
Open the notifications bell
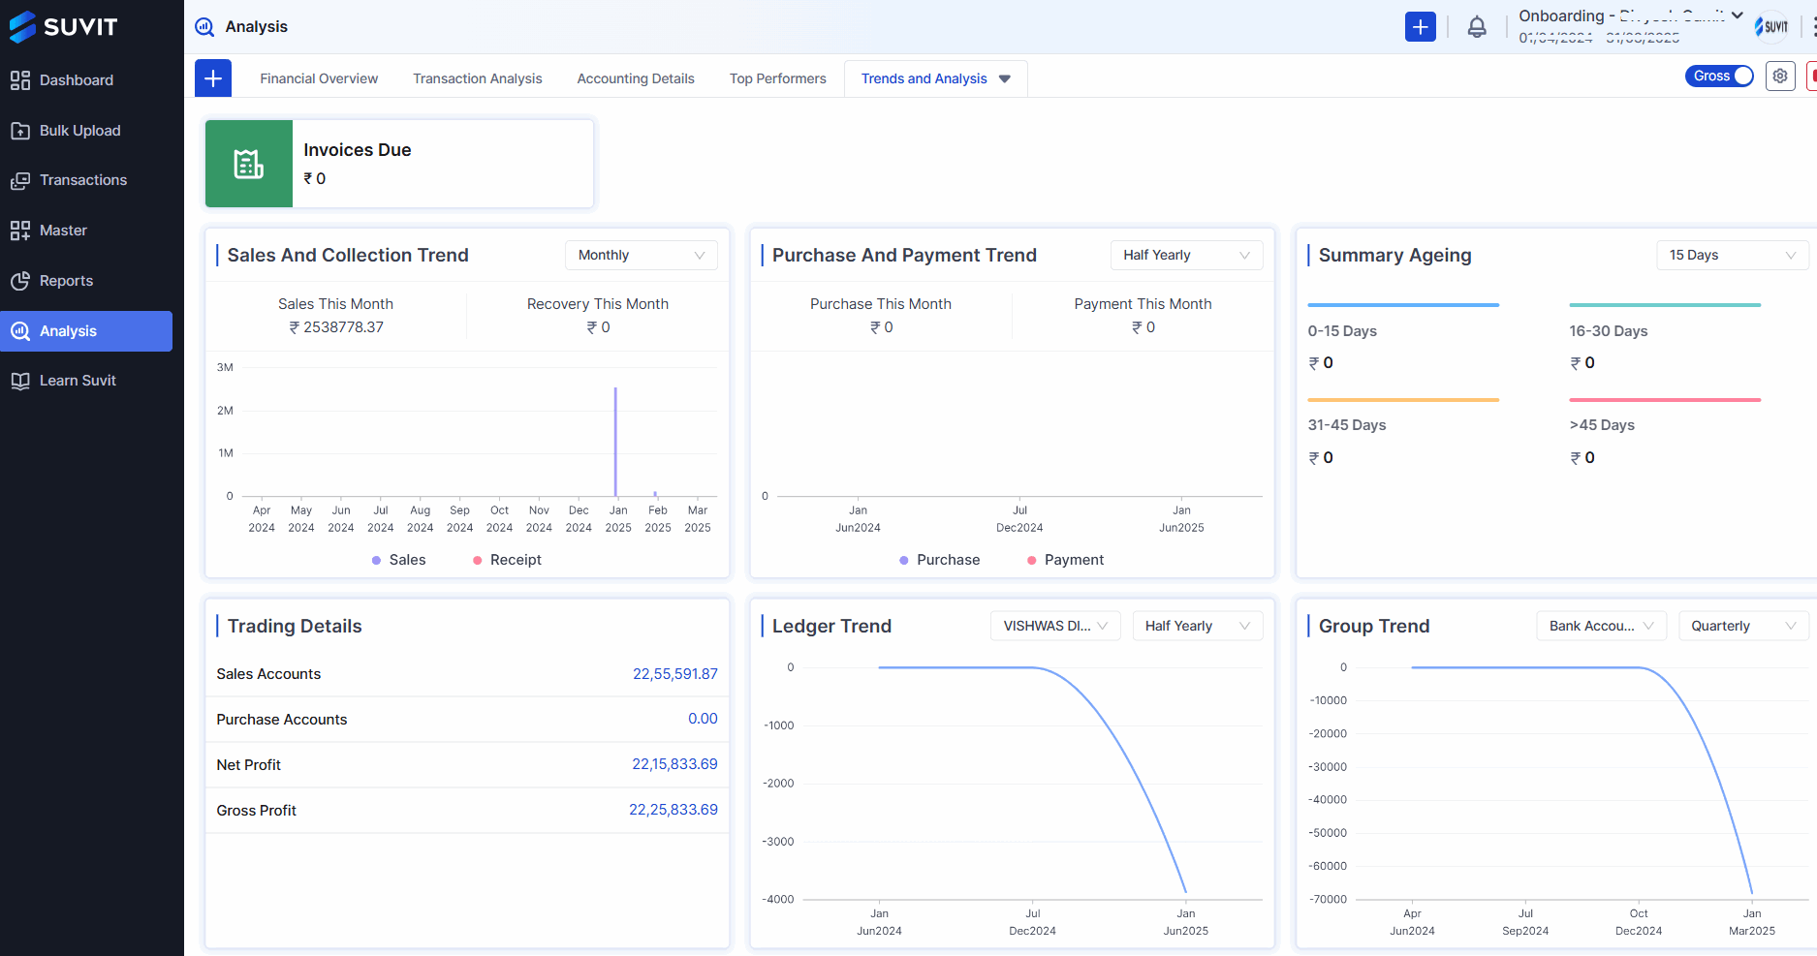click(x=1477, y=27)
